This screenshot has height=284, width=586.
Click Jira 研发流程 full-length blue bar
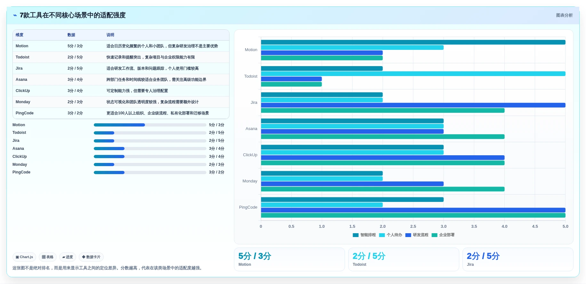coord(413,105)
